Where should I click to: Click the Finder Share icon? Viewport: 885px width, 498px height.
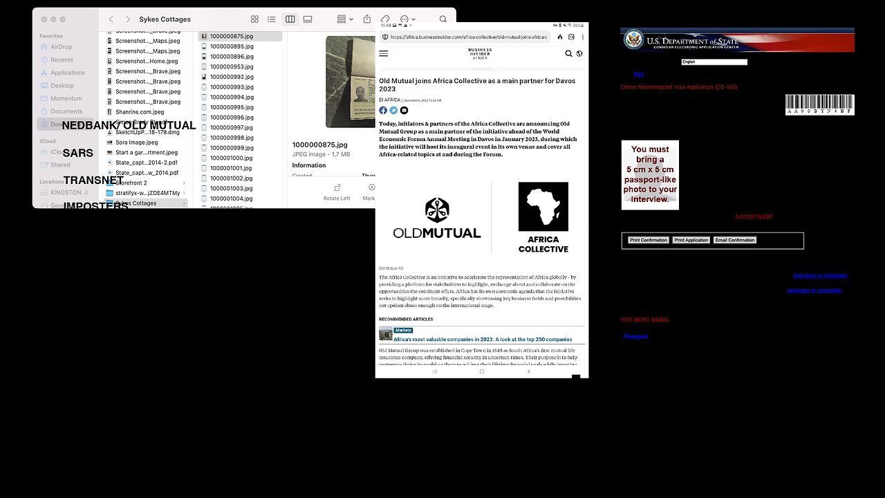pos(367,19)
